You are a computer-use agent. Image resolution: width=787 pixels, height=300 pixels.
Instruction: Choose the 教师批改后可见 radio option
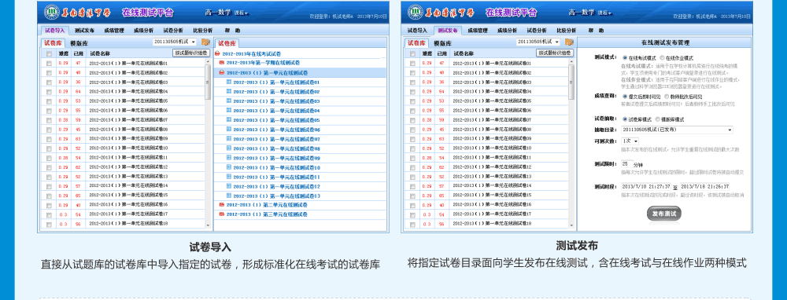[x=667, y=96]
